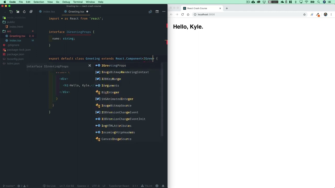Image resolution: width=335 pixels, height=188 pixels.
Task: Open a new Chrome tab
Action: tap(227, 8)
